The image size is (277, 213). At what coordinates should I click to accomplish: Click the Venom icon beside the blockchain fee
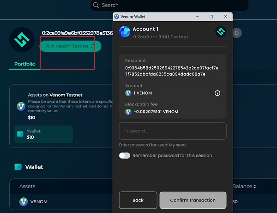coord(128,112)
